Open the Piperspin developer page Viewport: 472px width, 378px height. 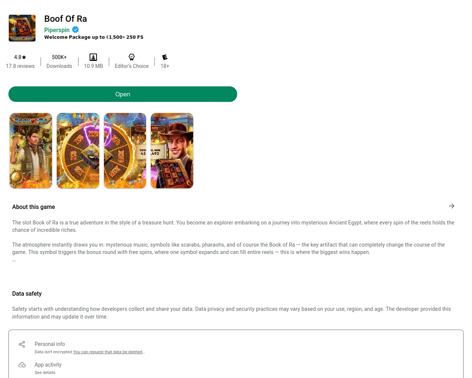(x=57, y=30)
